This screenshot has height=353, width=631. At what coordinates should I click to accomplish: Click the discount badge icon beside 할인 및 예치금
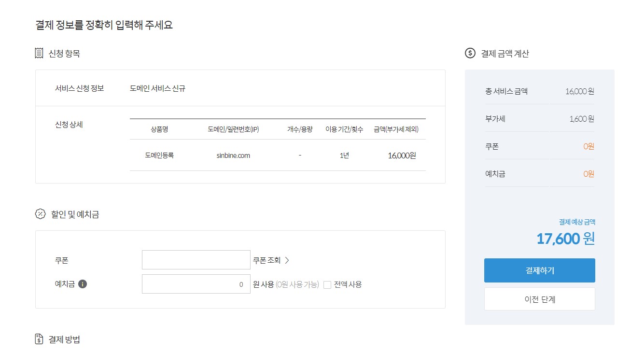pos(41,214)
